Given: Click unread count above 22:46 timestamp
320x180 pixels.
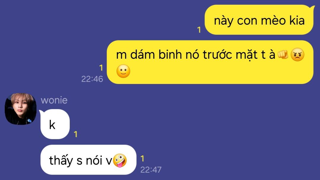Looking at the screenshot, I should click(x=101, y=68).
